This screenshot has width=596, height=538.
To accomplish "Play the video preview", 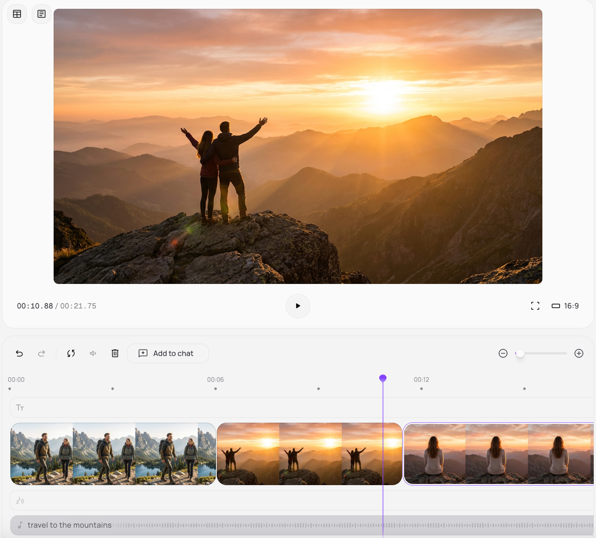I will pyautogui.click(x=298, y=306).
